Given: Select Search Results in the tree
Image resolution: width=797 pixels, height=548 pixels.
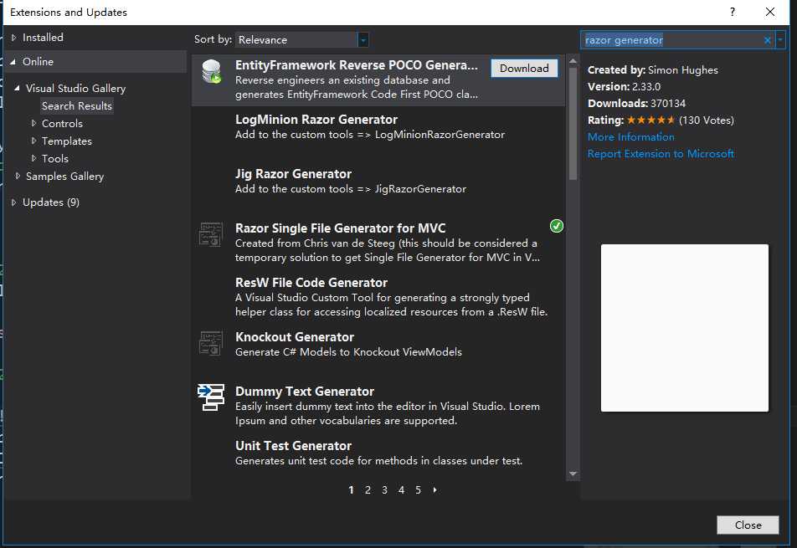Looking at the screenshot, I should (x=77, y=106).
